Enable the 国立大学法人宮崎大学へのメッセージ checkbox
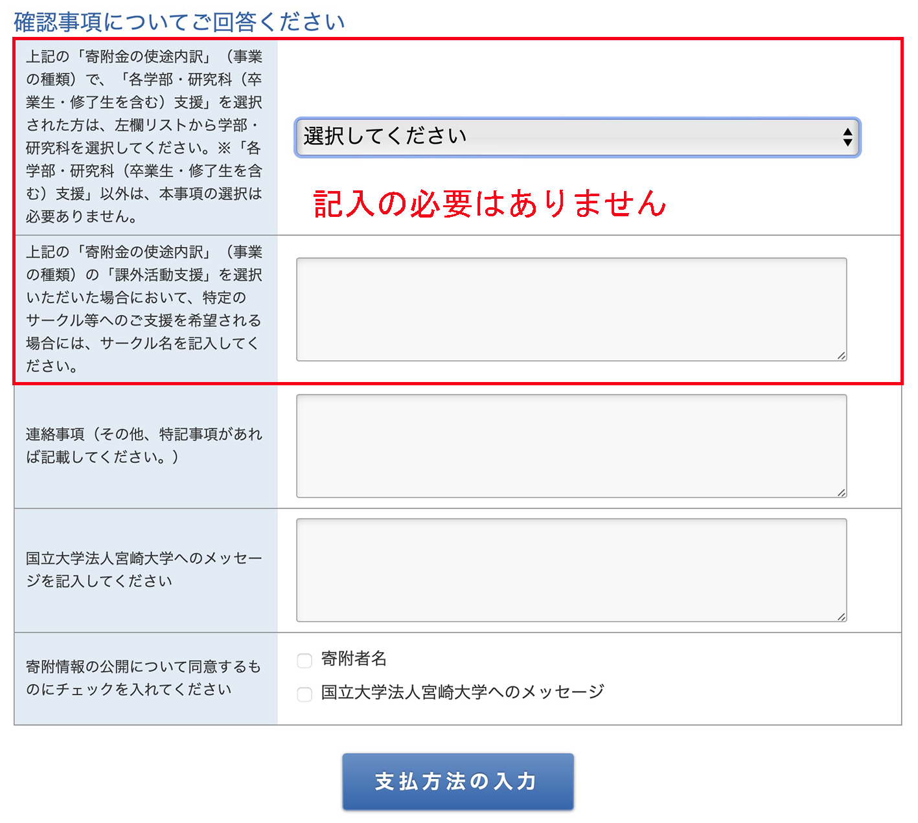This screenshot has height=823, width=918. click(x=304, y=694)
